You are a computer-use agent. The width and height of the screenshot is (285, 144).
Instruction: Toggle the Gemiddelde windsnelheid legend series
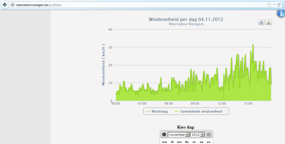[x=198, y=111]
